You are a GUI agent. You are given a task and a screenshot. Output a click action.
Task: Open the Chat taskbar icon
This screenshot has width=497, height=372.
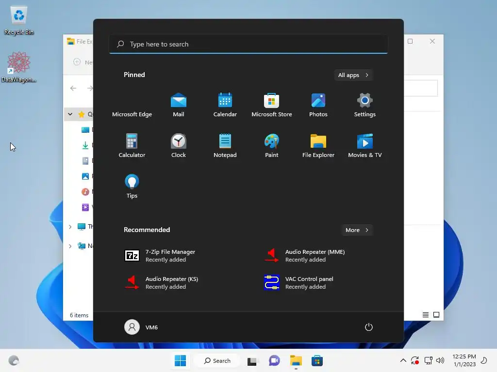[274, 360]
